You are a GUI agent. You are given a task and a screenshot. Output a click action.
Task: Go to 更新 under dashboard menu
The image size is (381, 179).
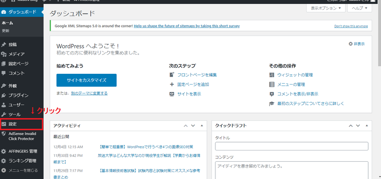5,31
